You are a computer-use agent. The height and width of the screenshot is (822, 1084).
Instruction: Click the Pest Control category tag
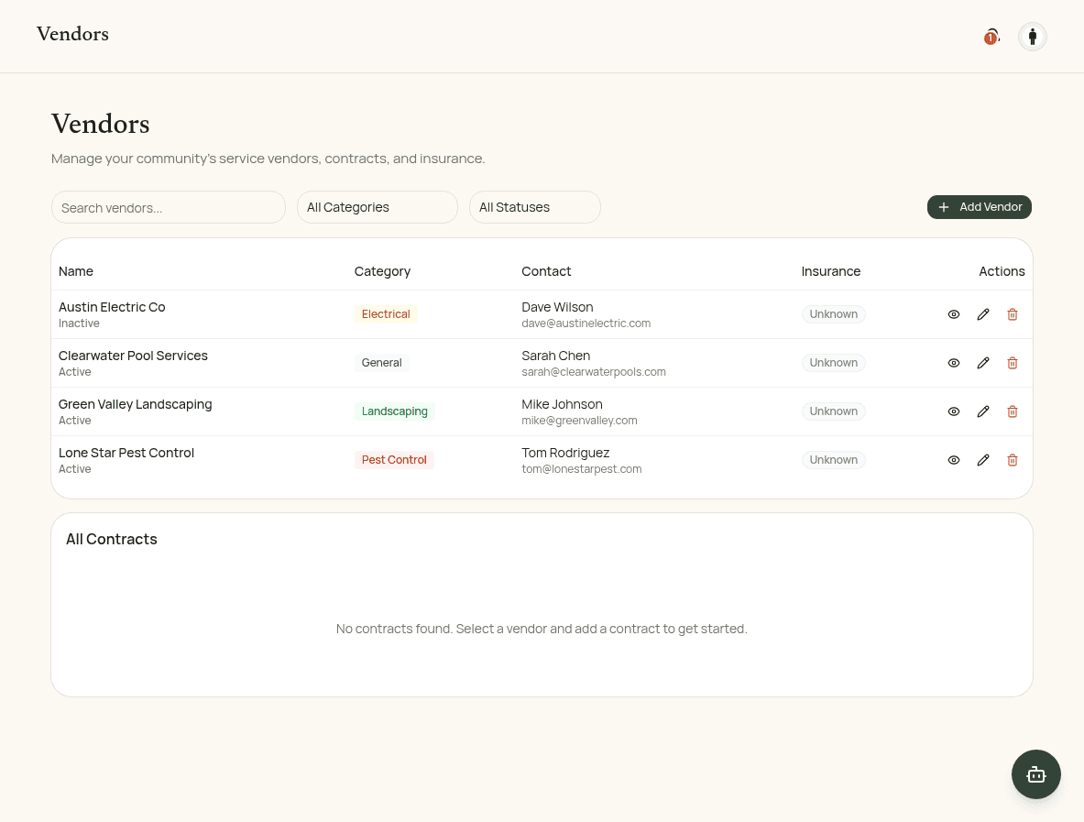(394, 459)
